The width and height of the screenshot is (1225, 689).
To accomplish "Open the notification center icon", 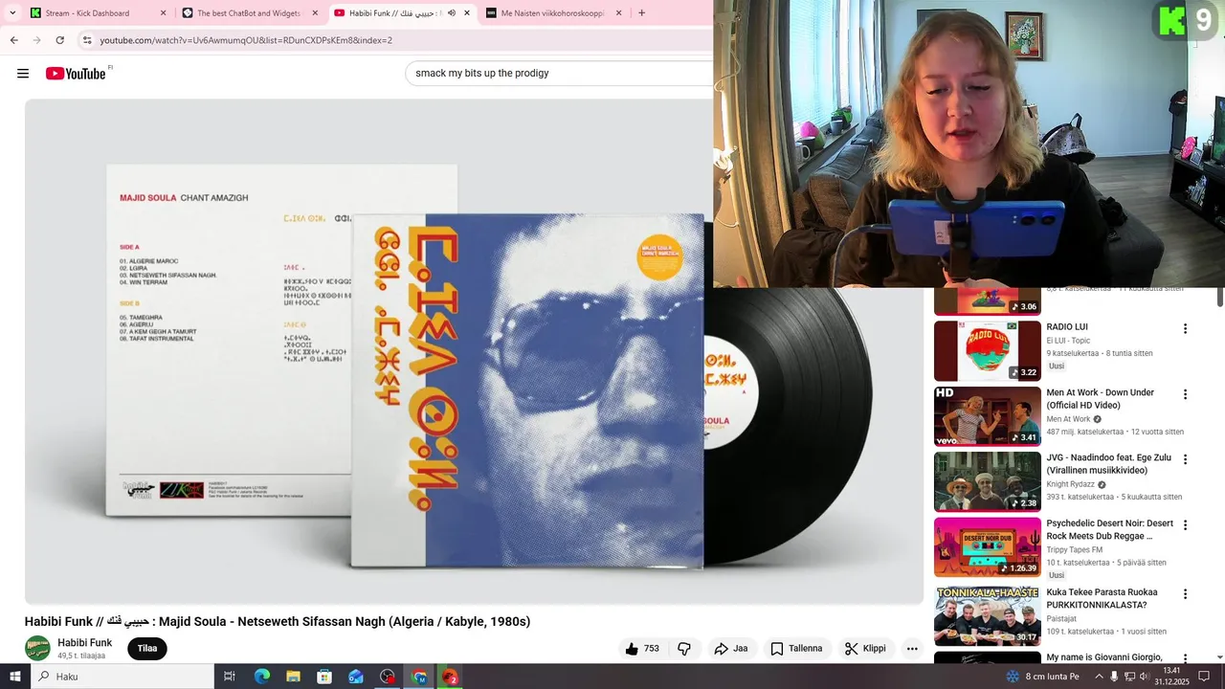I will [x=1204, y=677].
